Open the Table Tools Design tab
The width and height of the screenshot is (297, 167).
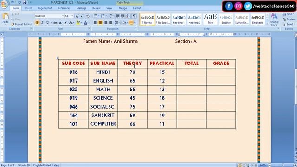123,8
